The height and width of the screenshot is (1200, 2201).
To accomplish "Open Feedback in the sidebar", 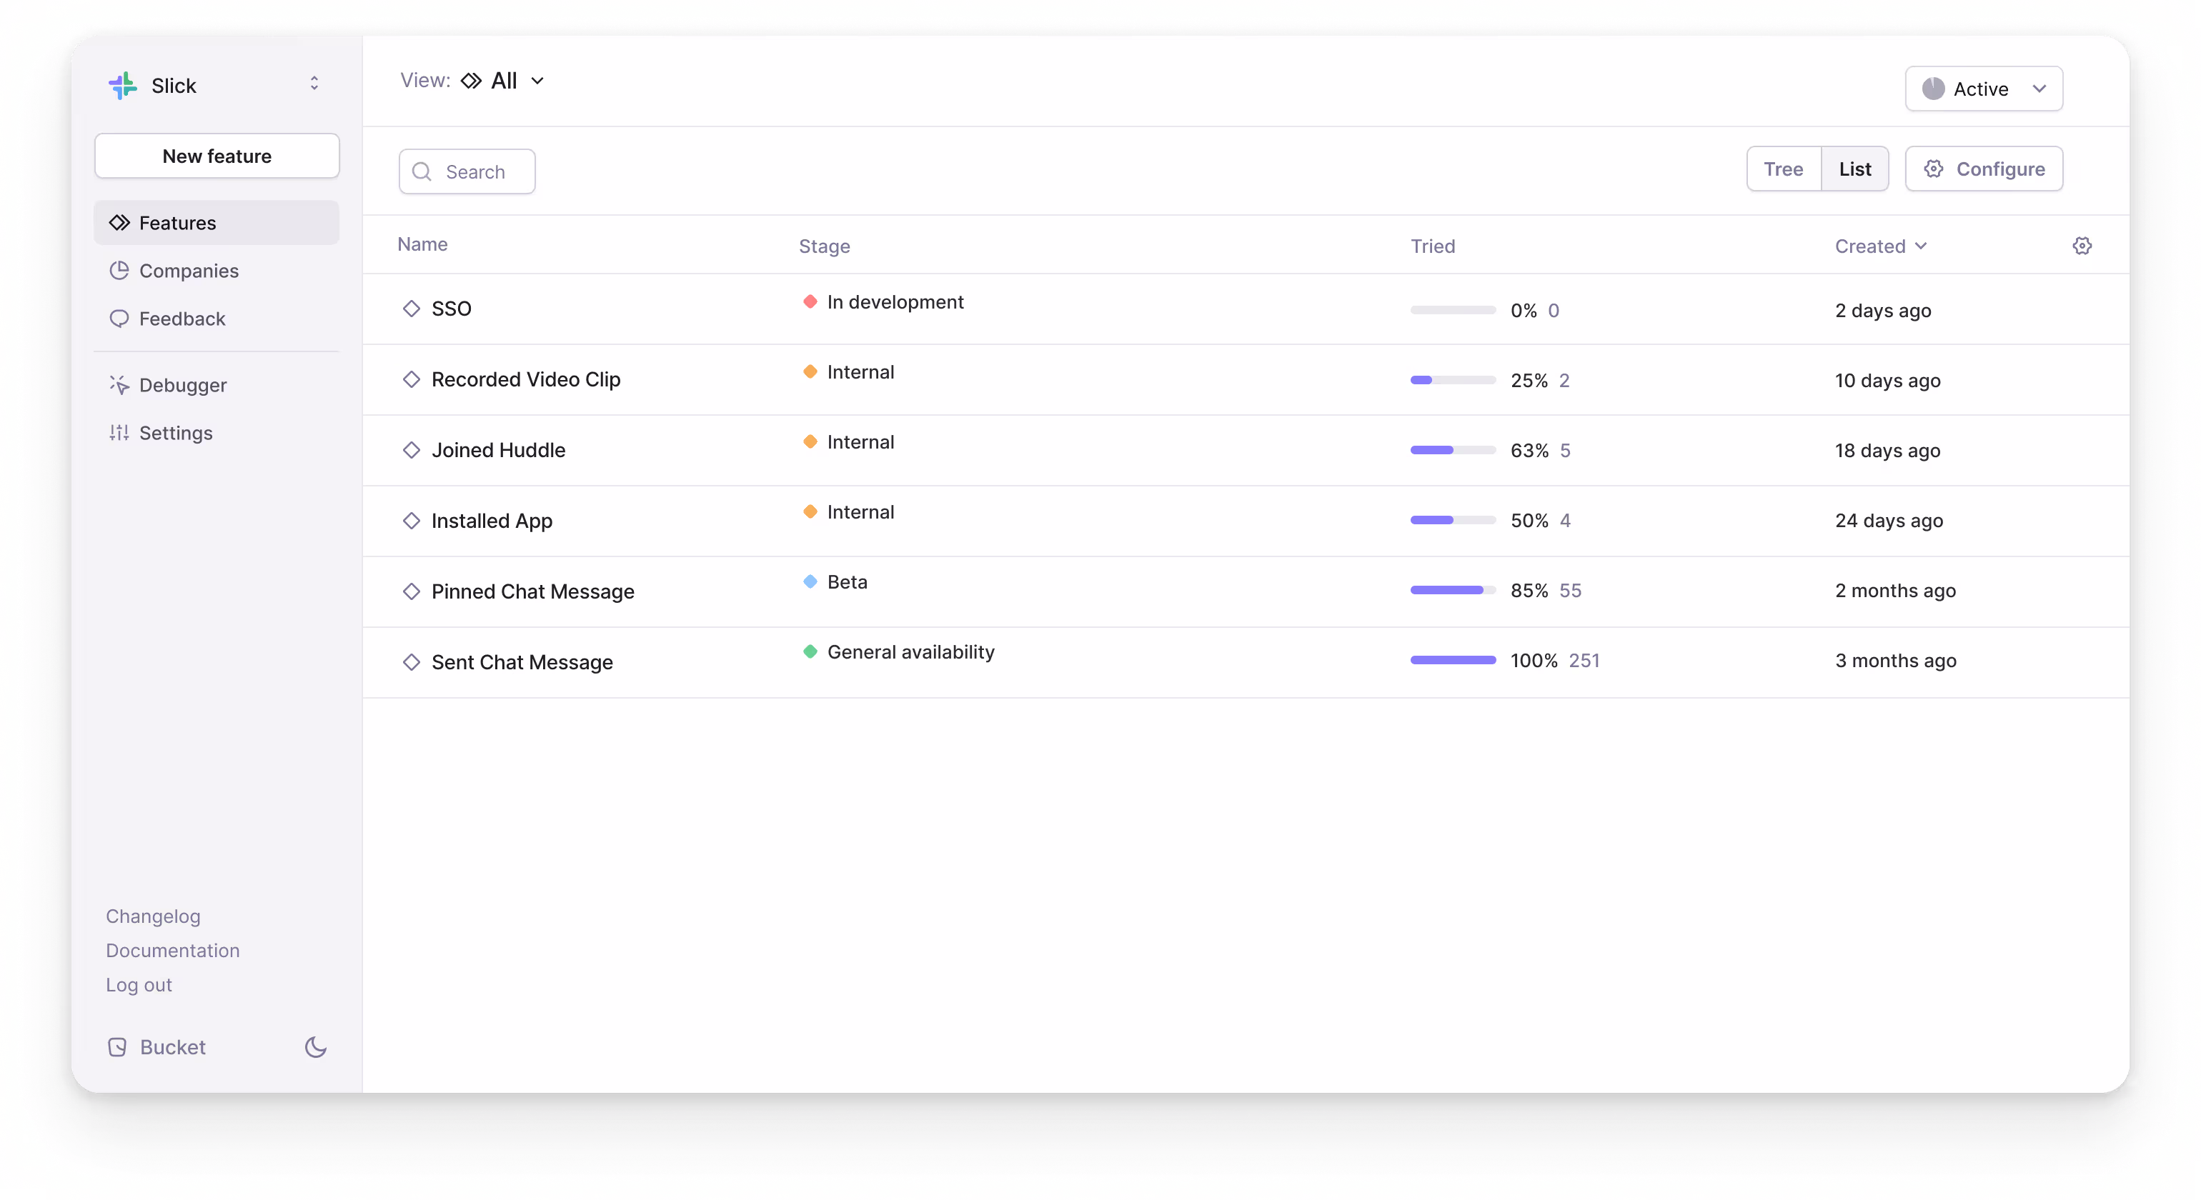I will (217, 319).
